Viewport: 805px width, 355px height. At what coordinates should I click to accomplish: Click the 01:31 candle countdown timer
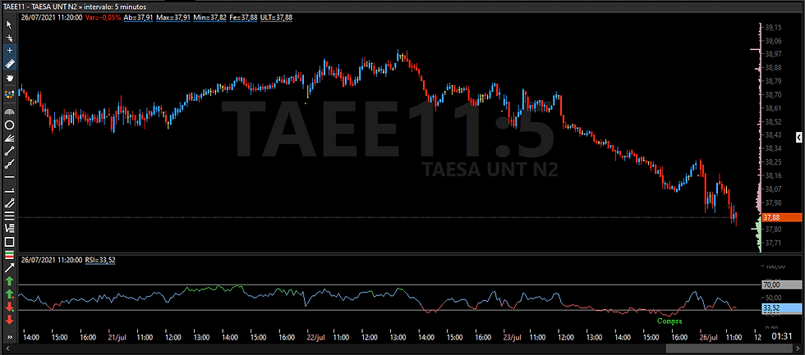pyautogui.click(x=781, y=337)
